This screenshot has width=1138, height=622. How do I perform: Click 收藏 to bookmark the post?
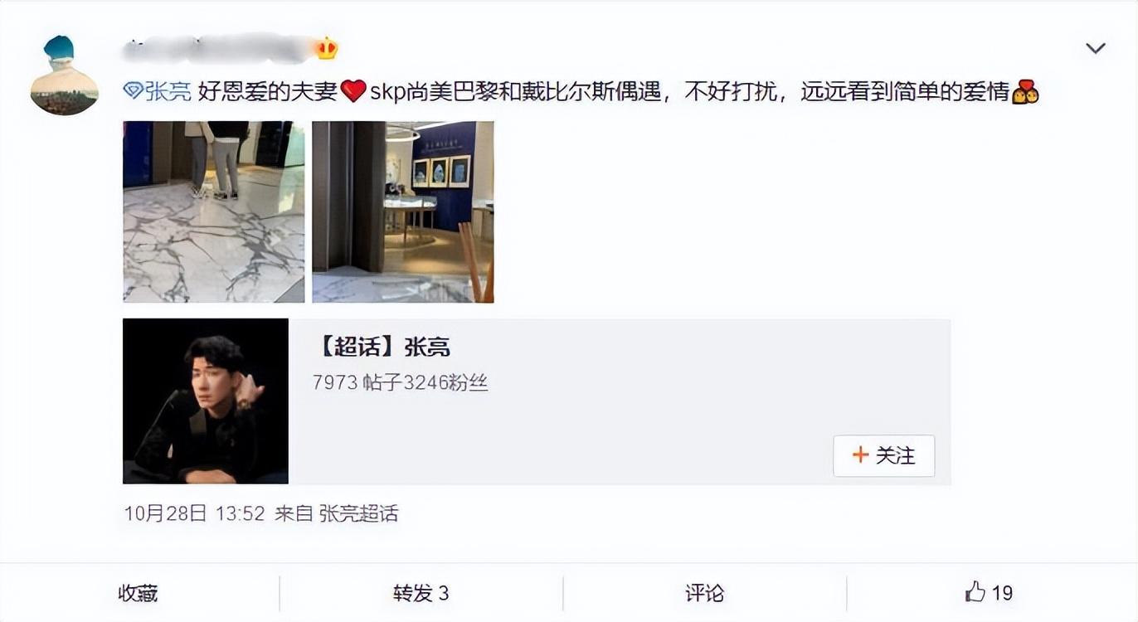click(x=139, y=593)
